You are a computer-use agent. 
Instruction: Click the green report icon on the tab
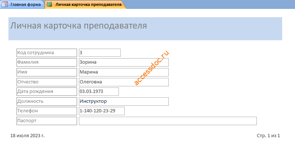(49, 4)
